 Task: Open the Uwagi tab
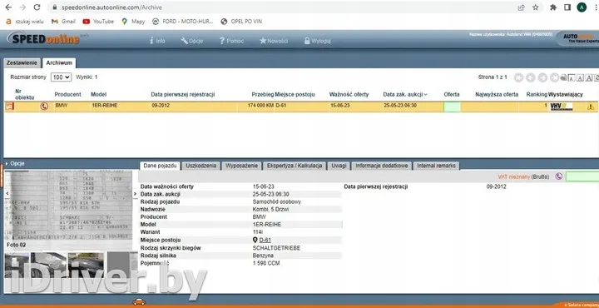coord(339,166)
